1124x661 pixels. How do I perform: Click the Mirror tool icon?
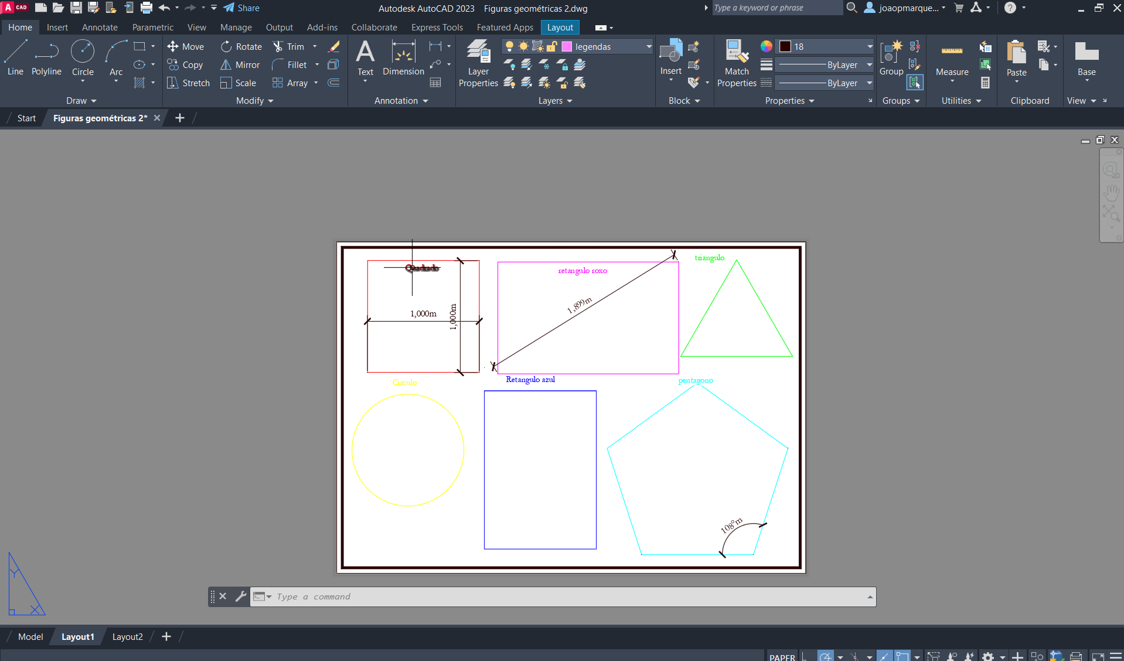pos(226,65)
